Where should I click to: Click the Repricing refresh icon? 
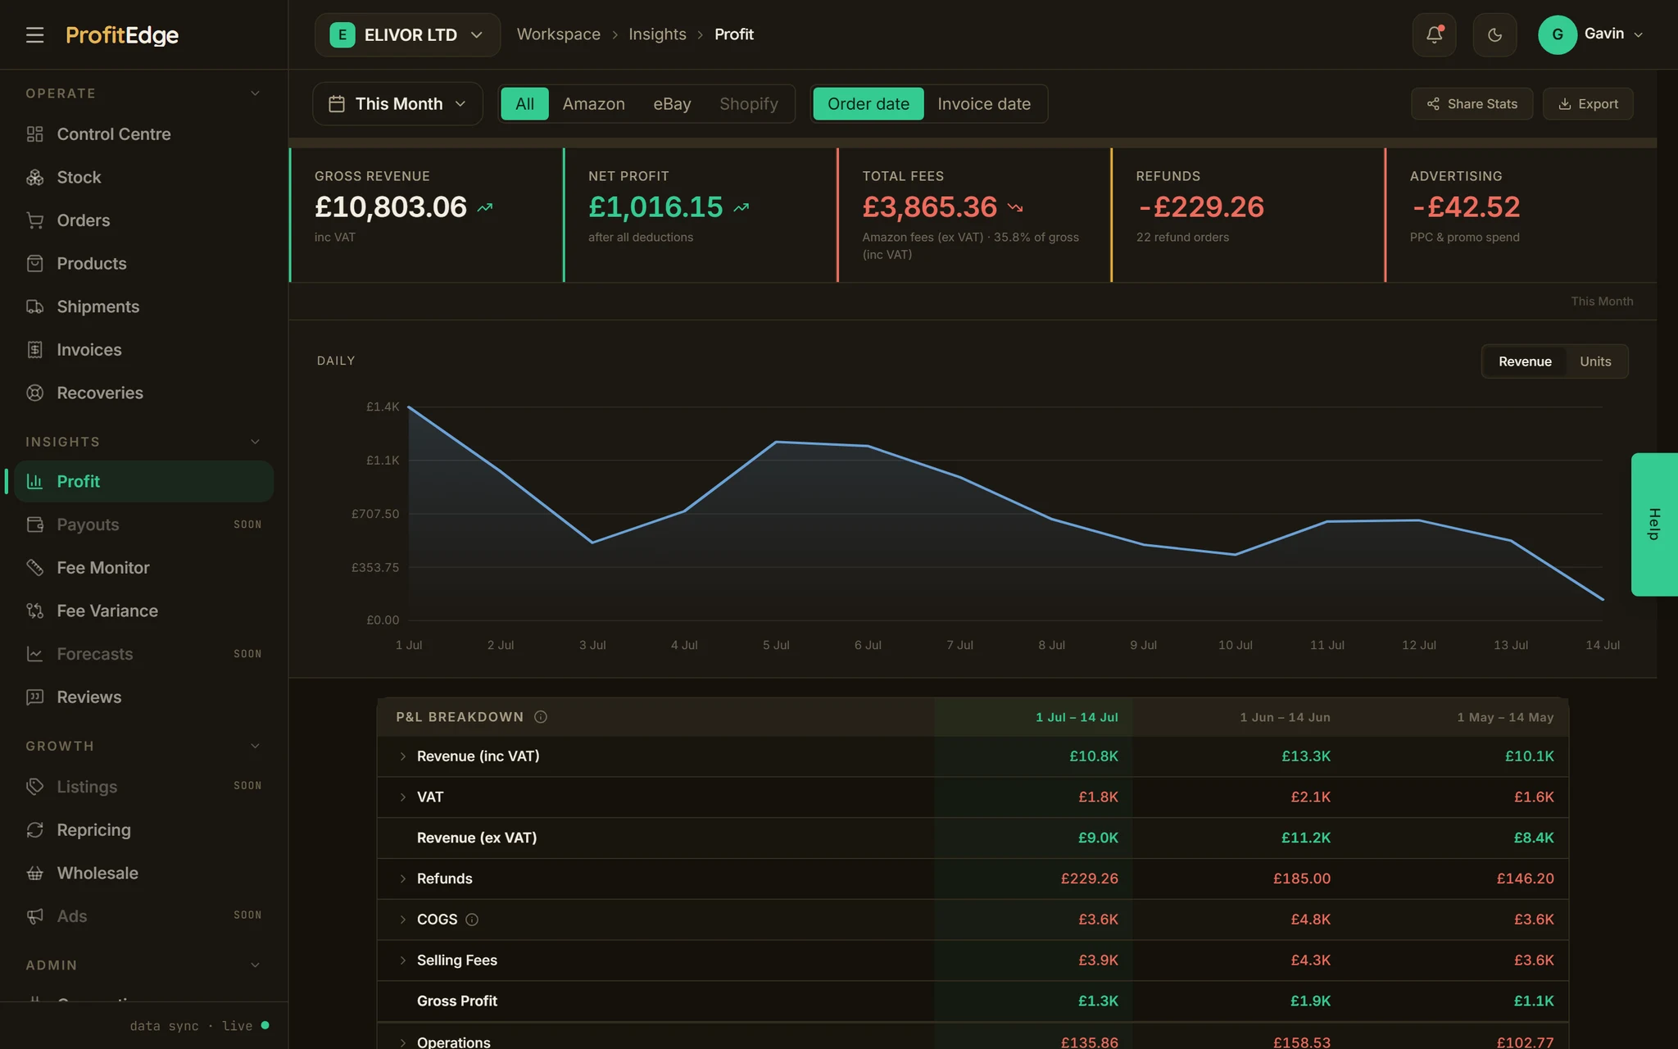(x=34, y=830)
